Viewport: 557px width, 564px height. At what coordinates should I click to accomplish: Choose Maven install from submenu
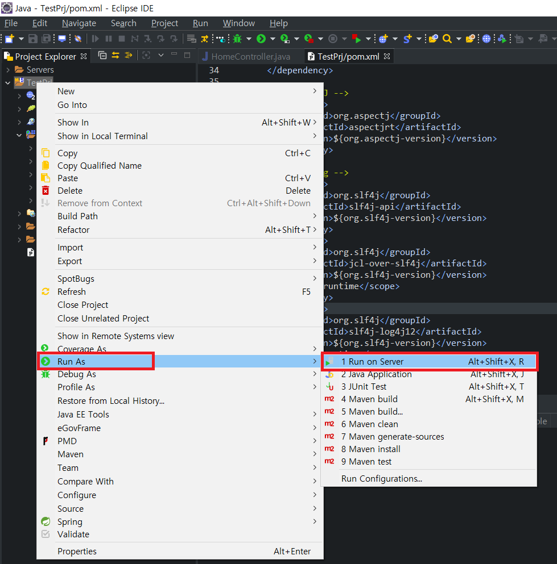click(428, 449)
